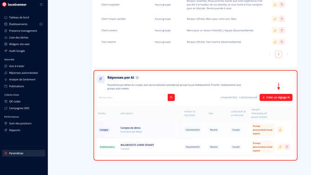The width and height of the screenshot is (311, 175).
Task: Open Campagnes SMS
Action: pyautogui.click(x=19, y=108)
